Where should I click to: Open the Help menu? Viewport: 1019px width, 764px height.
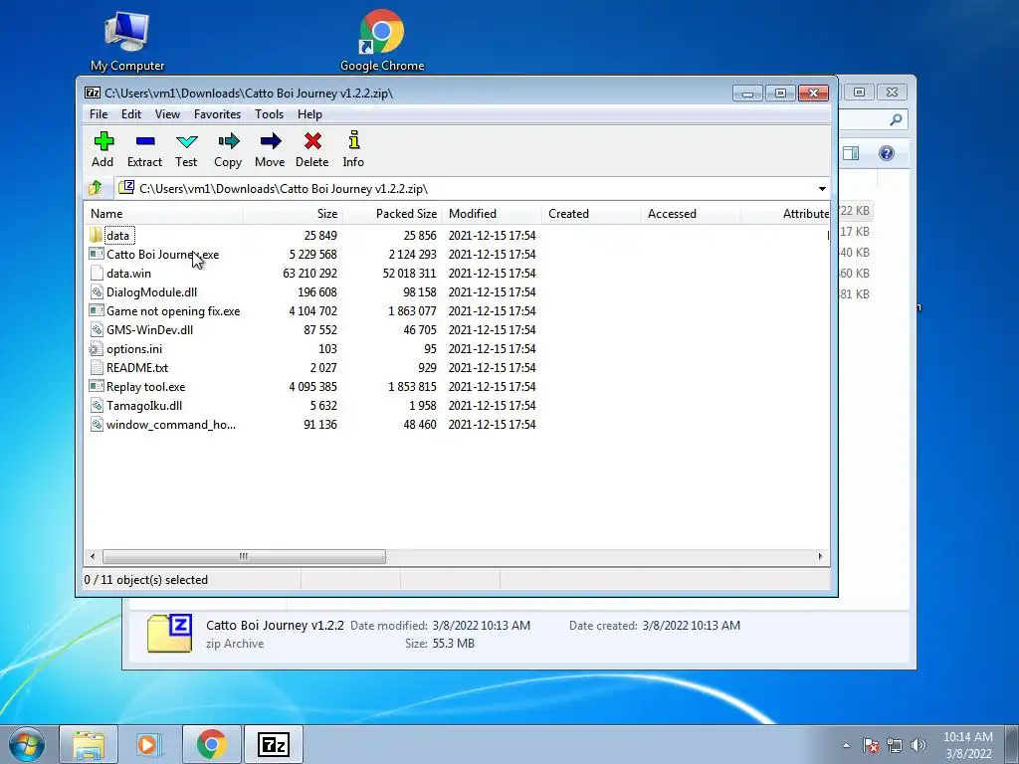[310, 113]
